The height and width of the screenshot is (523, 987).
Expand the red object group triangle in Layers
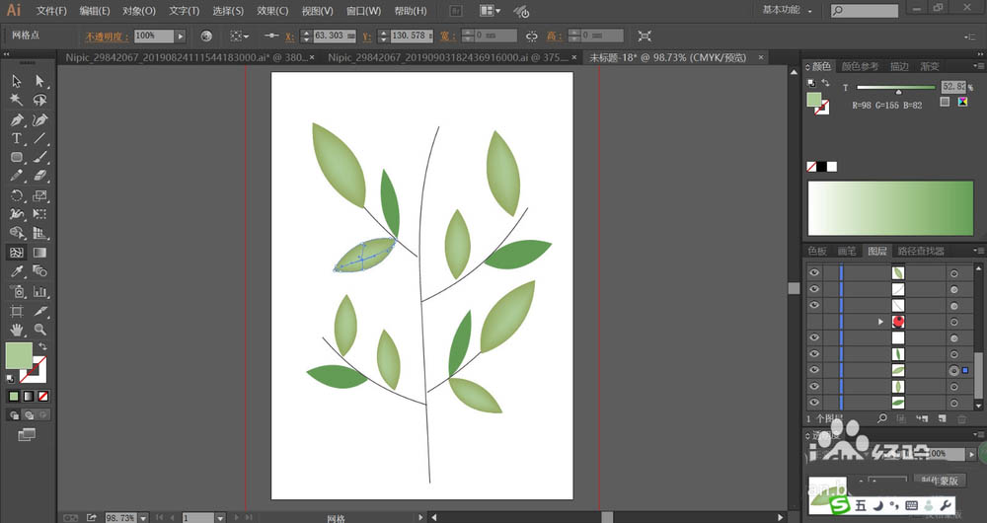[x=880, y=322]
